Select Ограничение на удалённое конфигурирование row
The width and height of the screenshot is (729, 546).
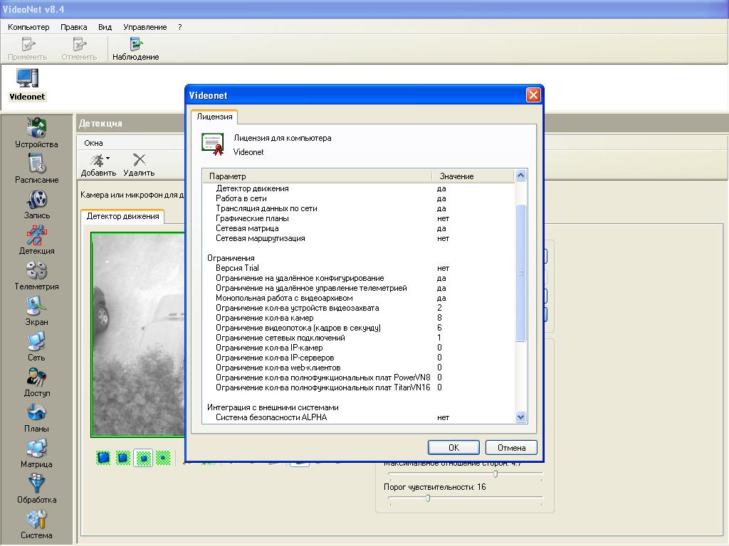click(x=359, y=278)
